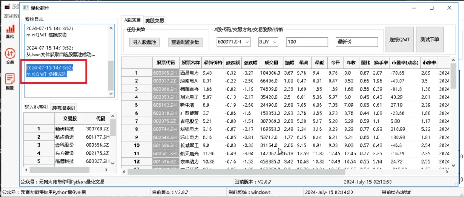
Task: Switch to the 美股交易 tab
Action: coord(154,20)
